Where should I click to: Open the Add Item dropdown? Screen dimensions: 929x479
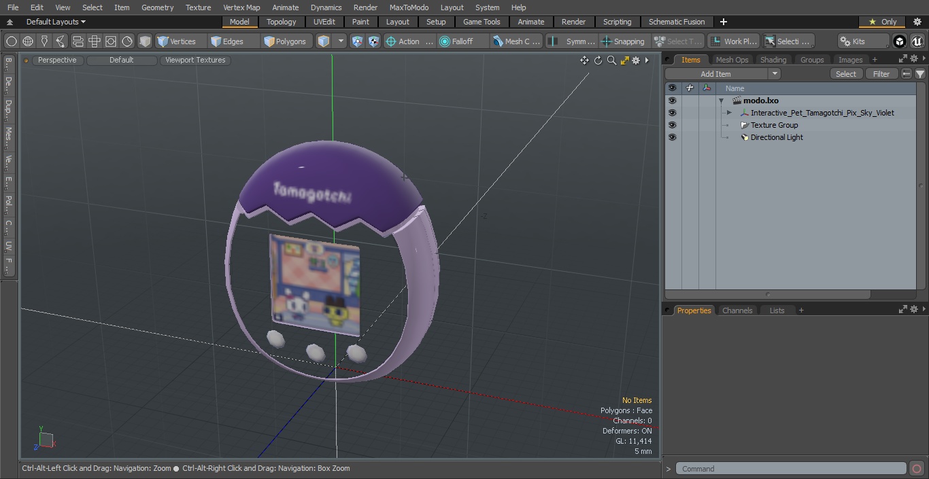tap(723, 74)
